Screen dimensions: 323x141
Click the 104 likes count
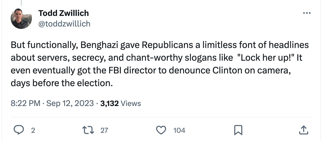click(179, 130)
